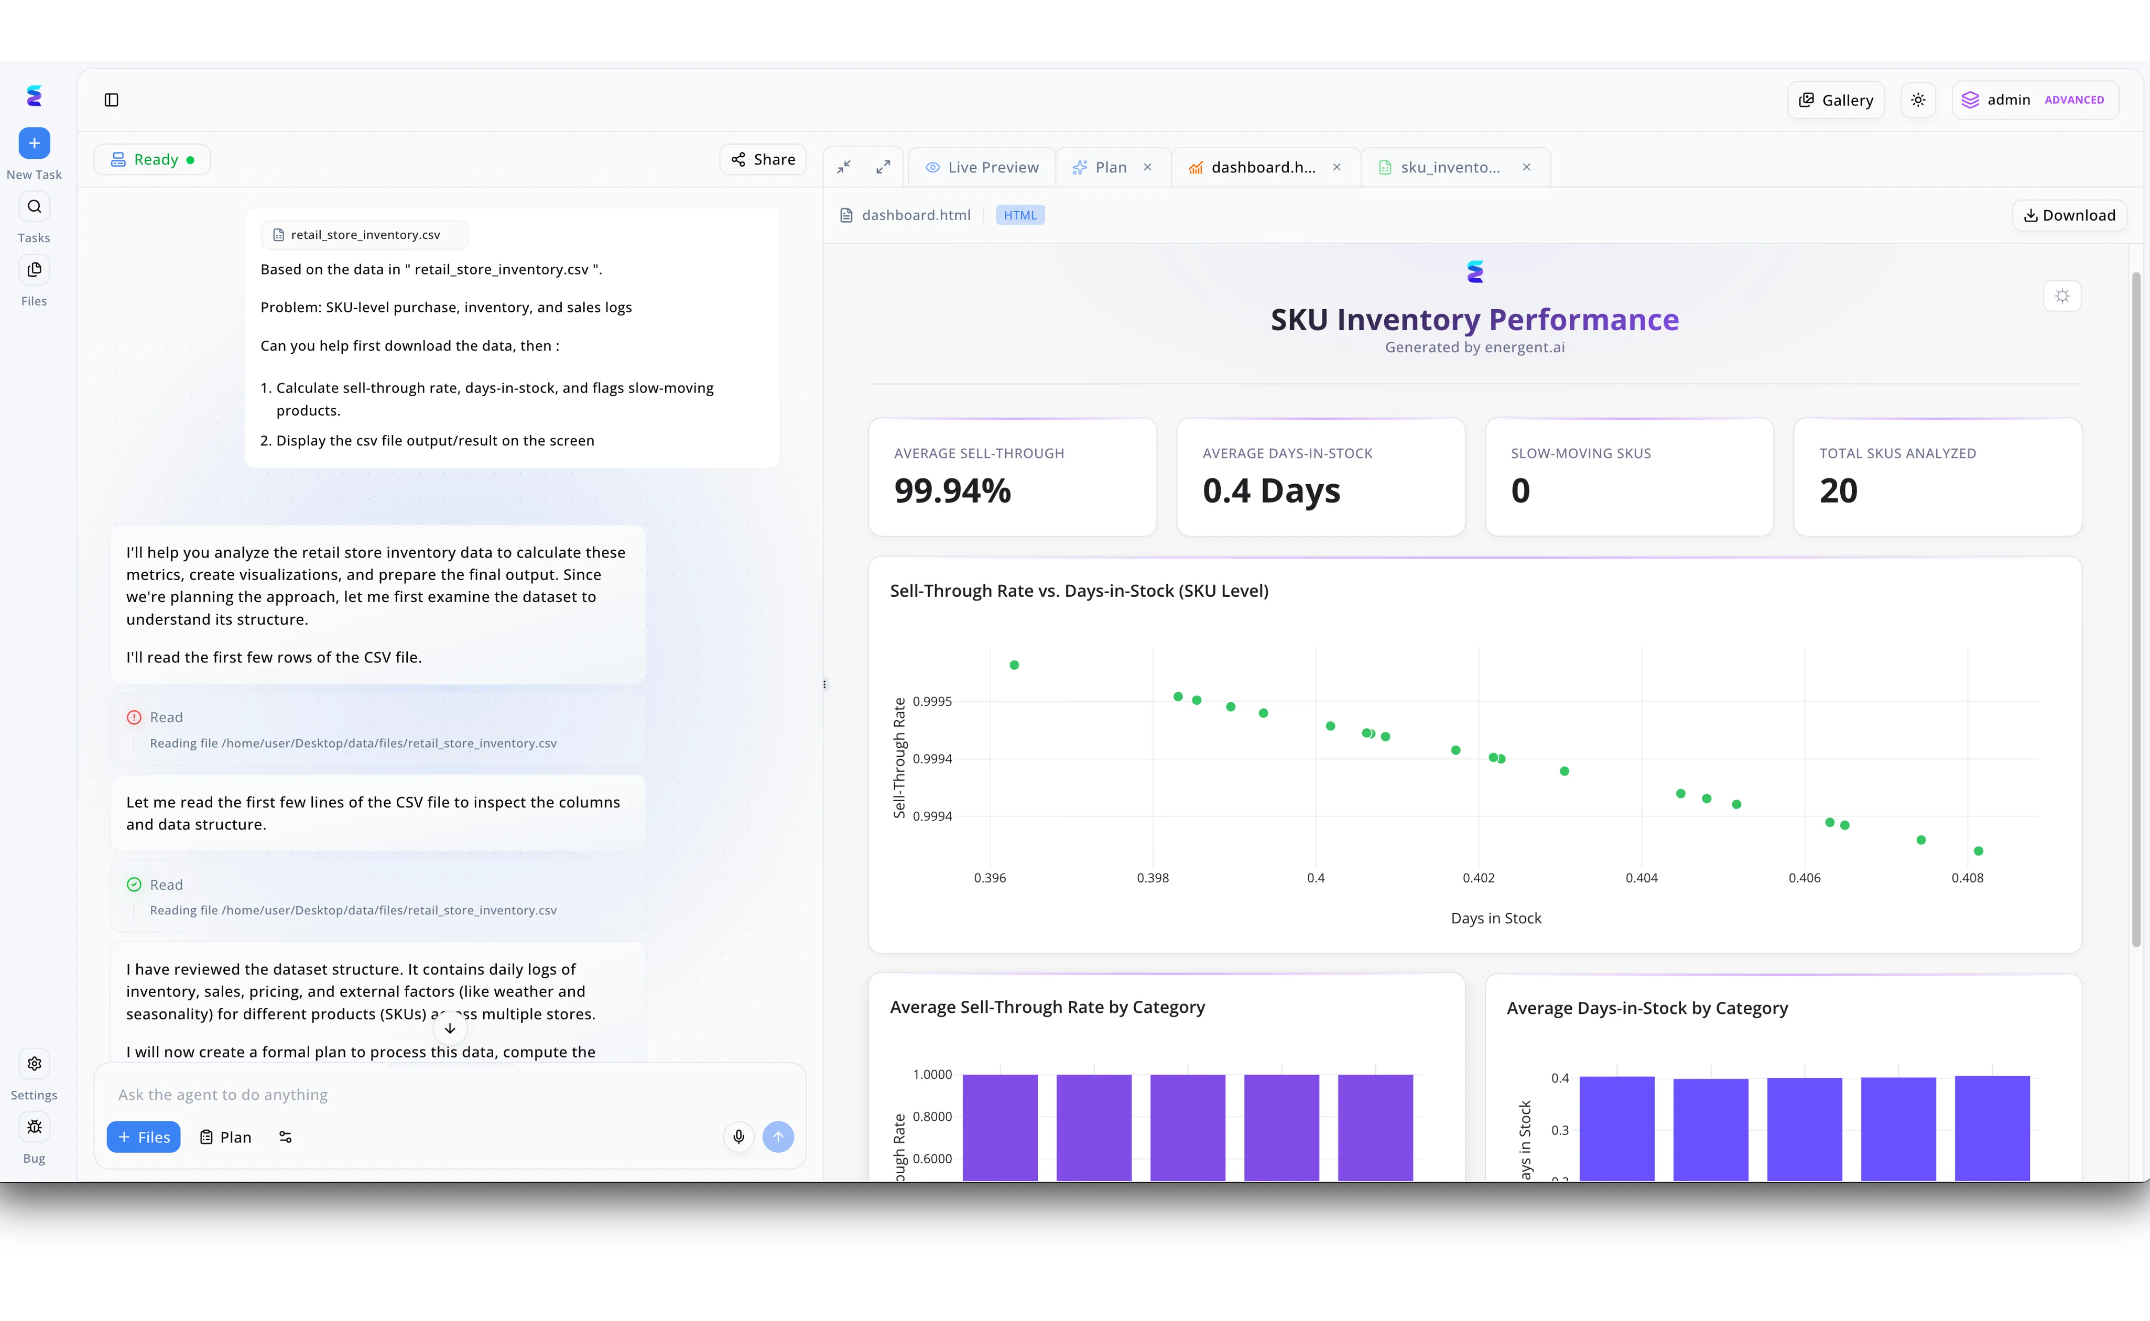Viewport: 2150px width, 1321px height.
Task: Open the Files section in the sidebar
Action: pyautogui.click(x=34, y=270)
